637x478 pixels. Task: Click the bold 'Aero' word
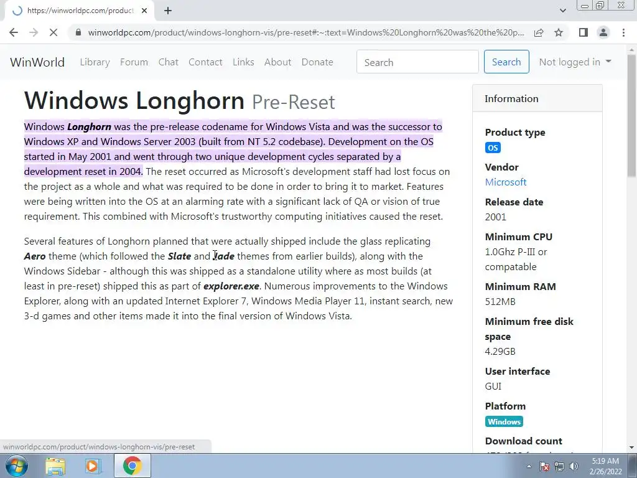(35, 256)
